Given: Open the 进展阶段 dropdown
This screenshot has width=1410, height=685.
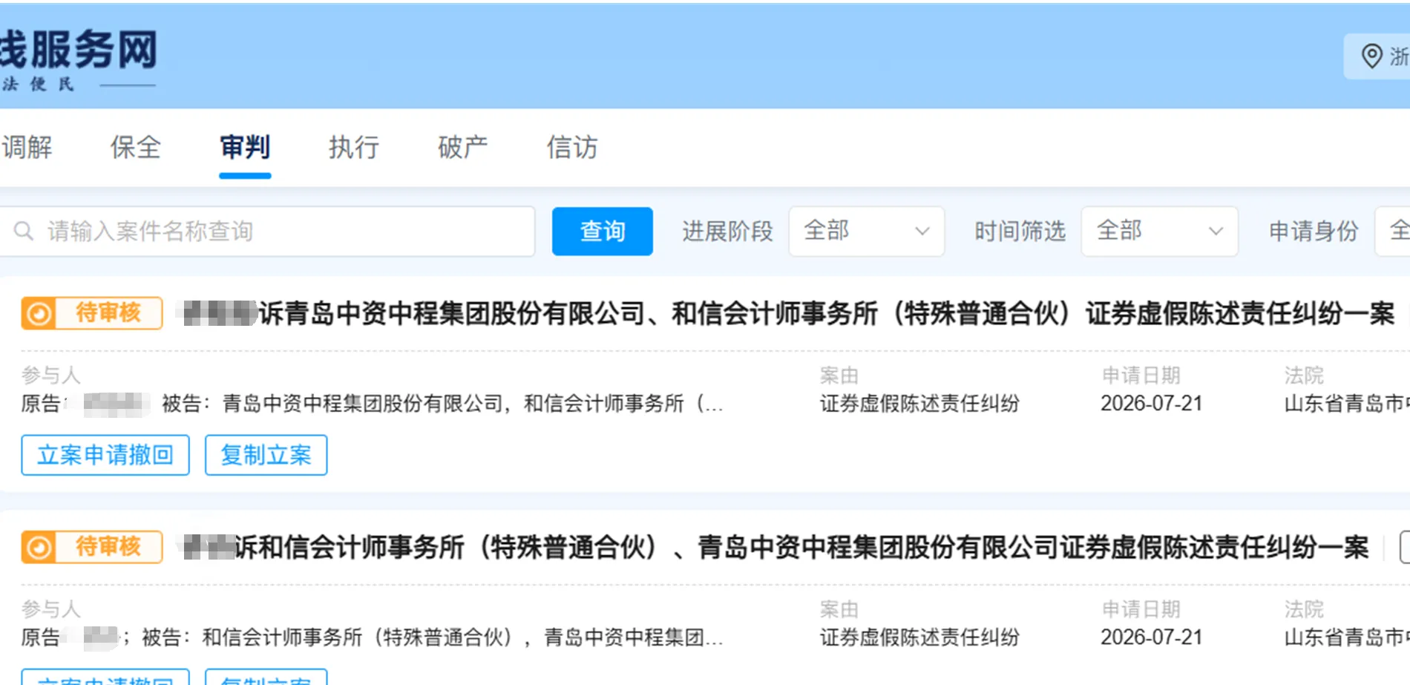Looking at the screenshot, I should (866, 232).
